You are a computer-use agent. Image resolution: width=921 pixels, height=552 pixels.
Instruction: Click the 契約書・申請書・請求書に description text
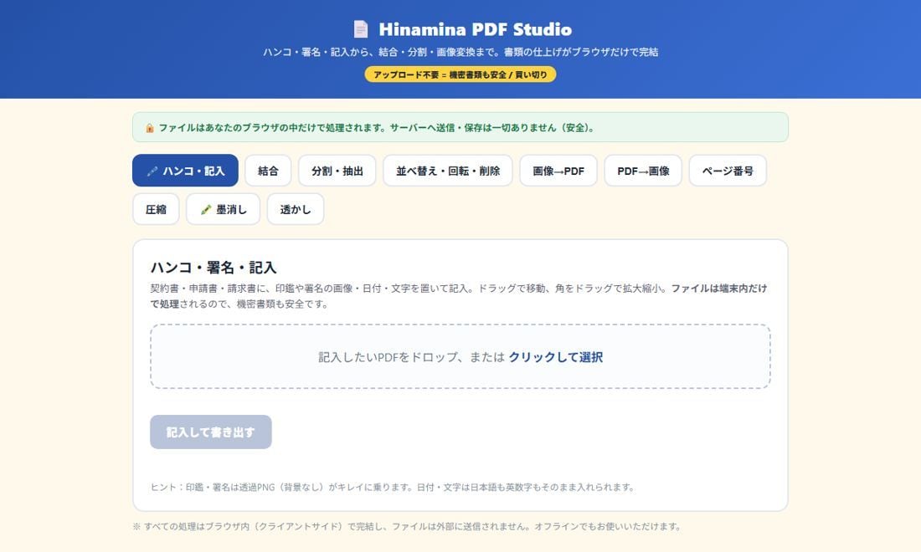click(459, 296)
